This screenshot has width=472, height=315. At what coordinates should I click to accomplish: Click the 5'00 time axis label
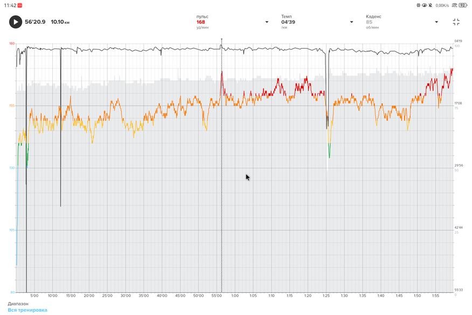34,296
